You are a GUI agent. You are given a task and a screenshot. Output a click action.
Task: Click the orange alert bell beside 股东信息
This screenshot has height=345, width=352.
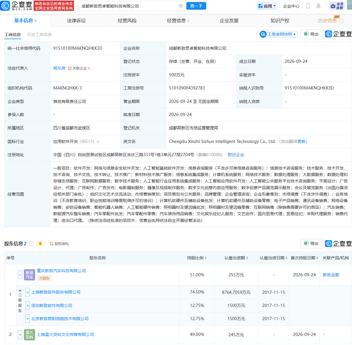40,244
